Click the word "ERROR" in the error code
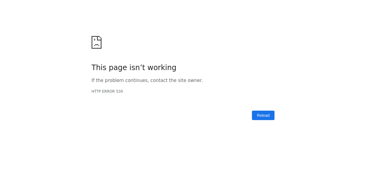The width and height of the screenshot is (366, 192). click(x=108, y=91)
